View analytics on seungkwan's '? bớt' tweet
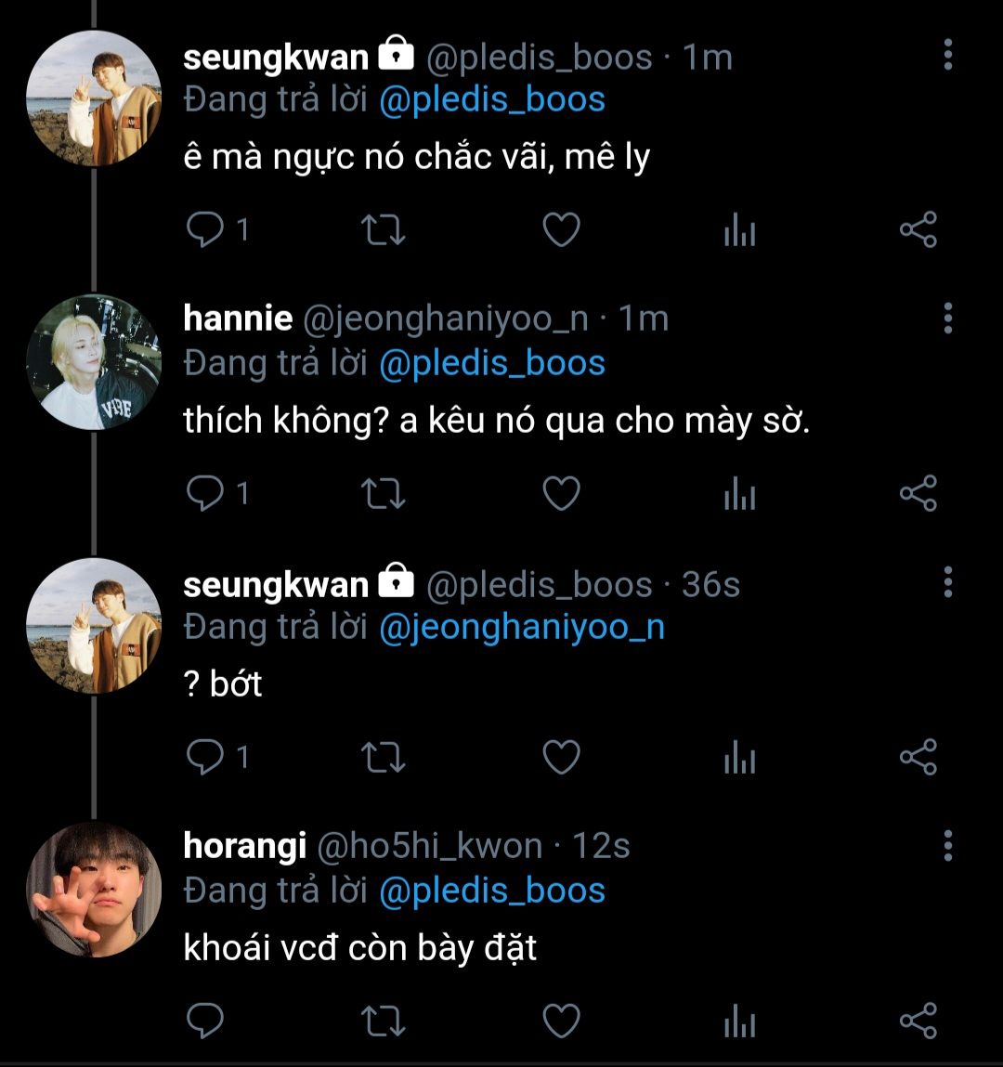 (739, 758)
